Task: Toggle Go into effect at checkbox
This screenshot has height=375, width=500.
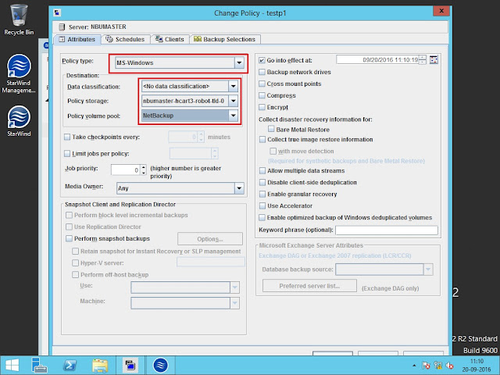Action: (262, 60)
